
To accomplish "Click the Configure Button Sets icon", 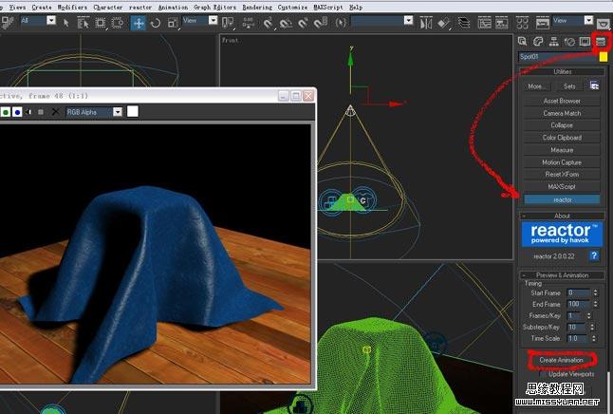I will click(594, 86).
